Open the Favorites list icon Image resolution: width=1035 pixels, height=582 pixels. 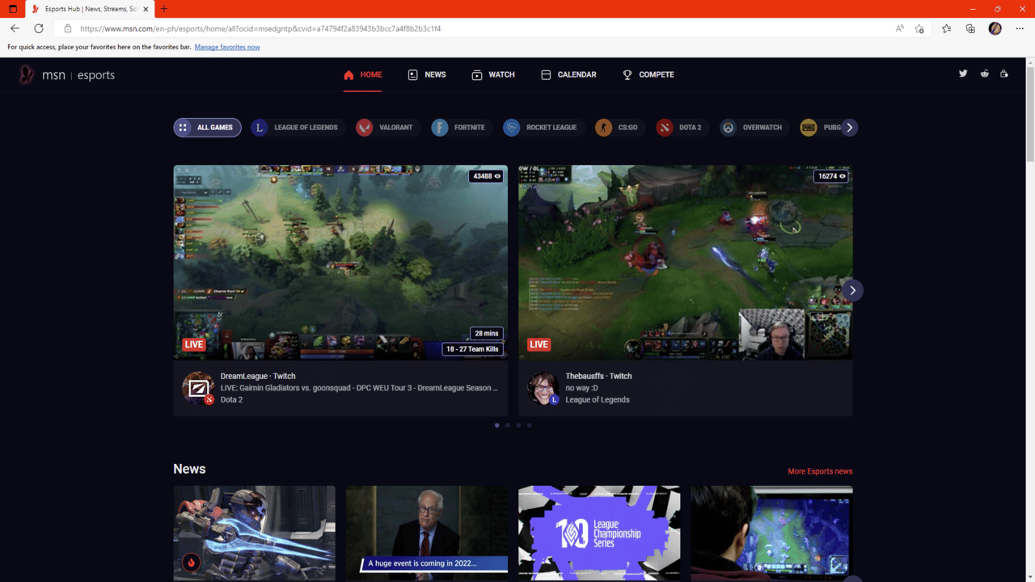(946, 28)
